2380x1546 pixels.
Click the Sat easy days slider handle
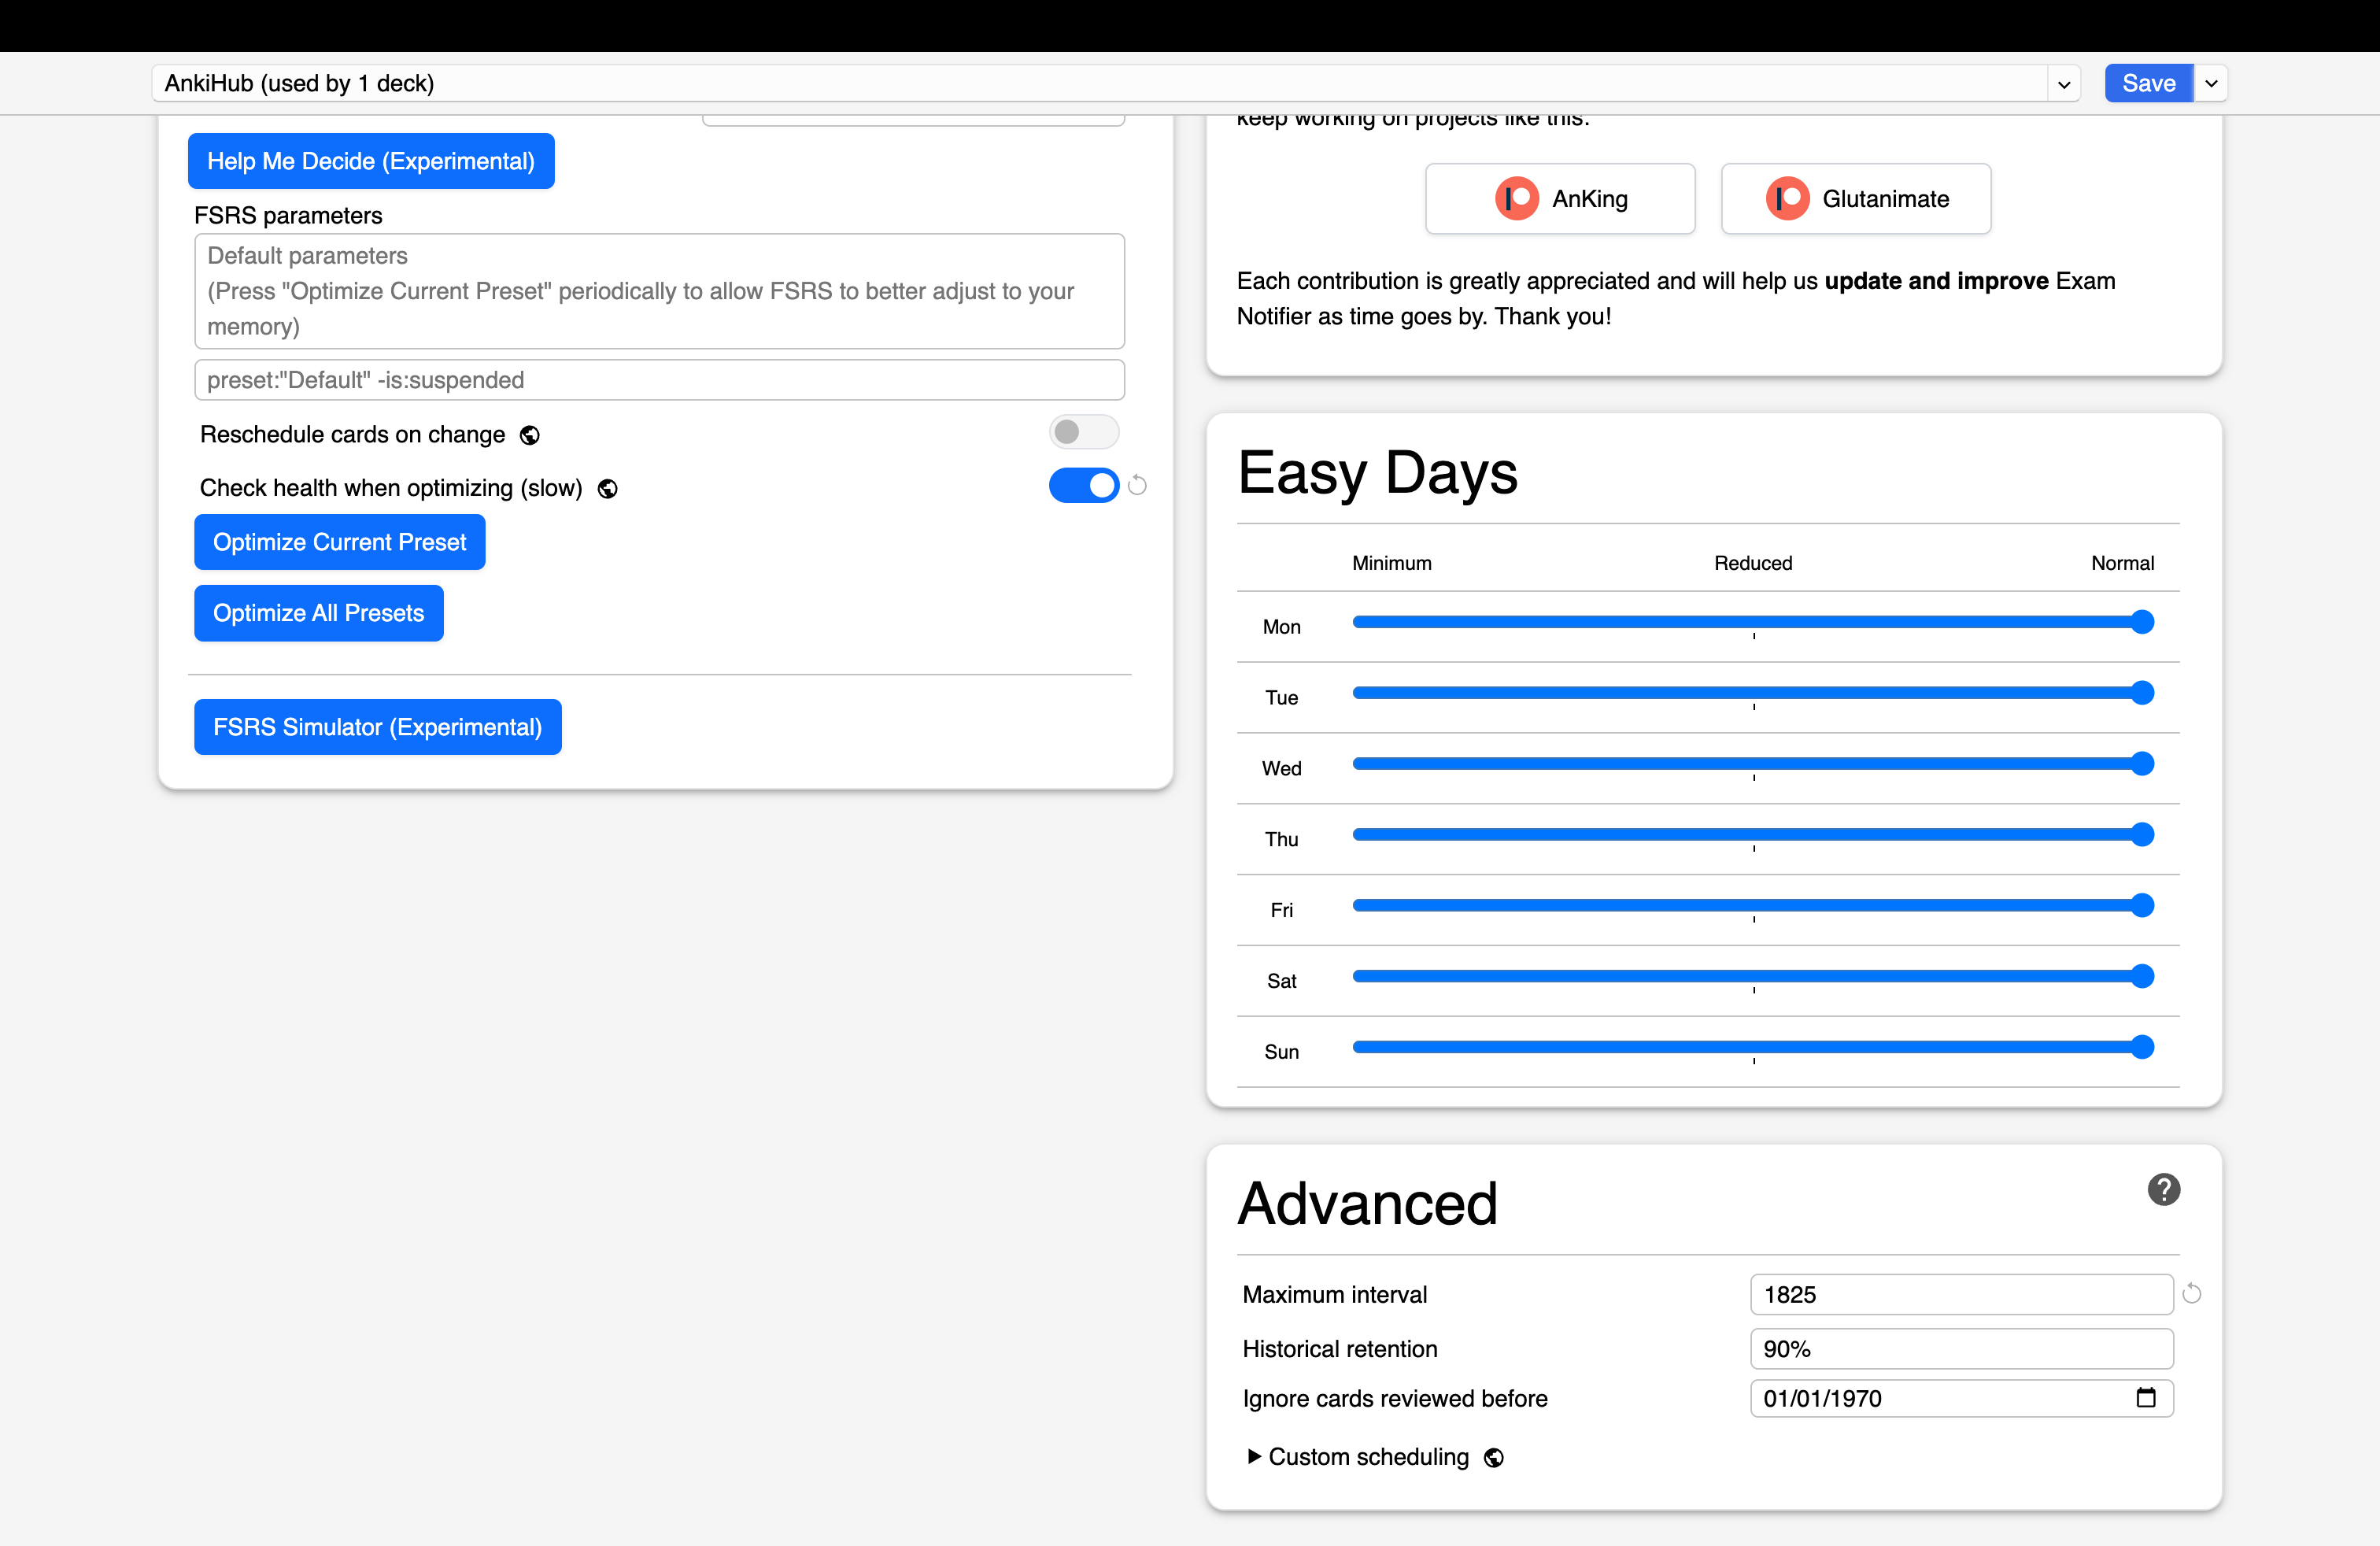click(x=2142, y=977)
